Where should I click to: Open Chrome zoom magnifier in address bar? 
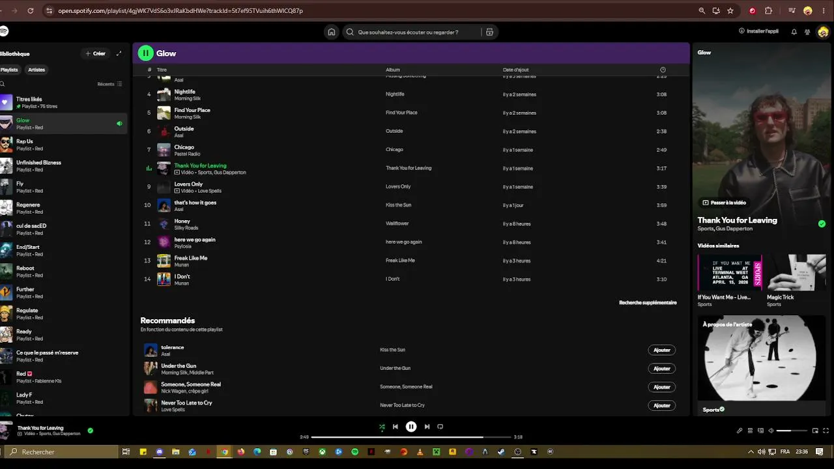(702, 10)
